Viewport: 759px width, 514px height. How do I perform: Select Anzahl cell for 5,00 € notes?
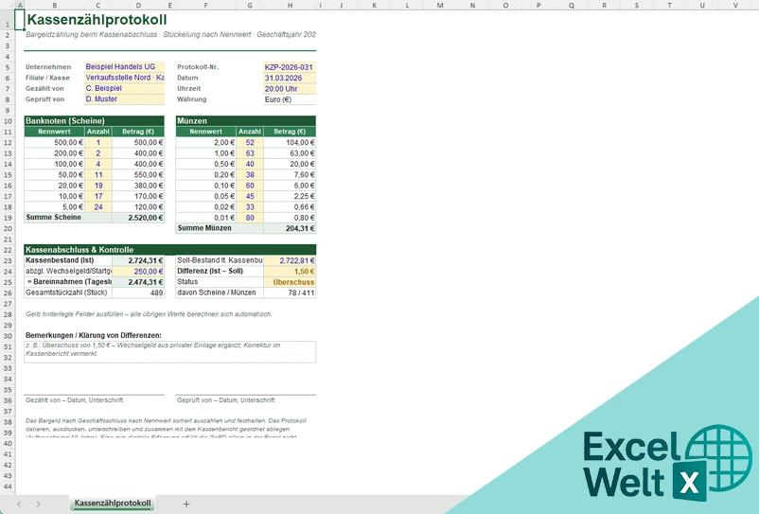pos(98,206)
